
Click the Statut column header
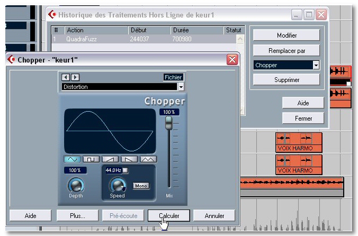click(234, 30)
